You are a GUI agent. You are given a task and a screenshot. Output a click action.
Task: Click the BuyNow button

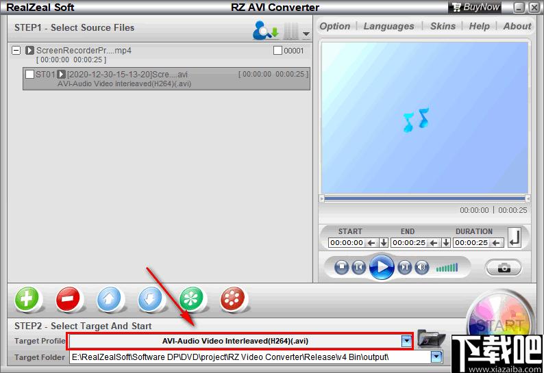point(474,8)
